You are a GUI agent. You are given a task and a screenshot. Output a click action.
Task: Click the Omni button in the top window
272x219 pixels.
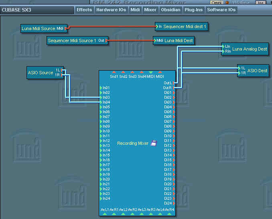click(216, 2)
